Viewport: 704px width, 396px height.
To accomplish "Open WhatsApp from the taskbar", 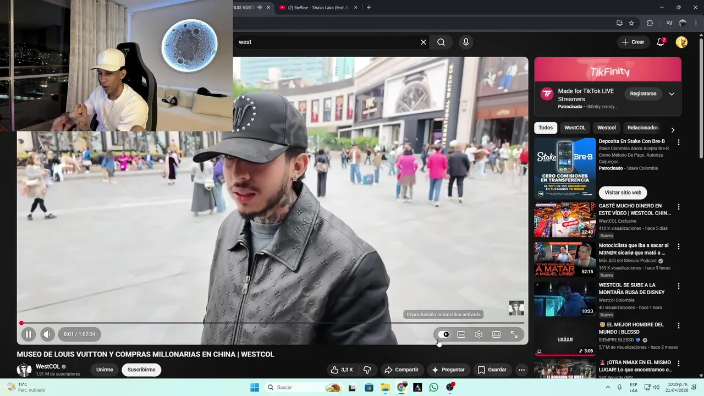I will click(434, 387).
